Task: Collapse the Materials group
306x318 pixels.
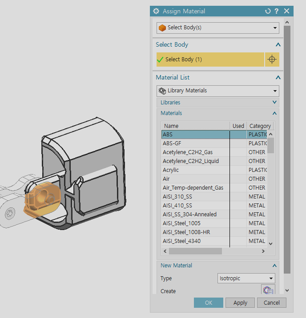Action: pos(274,113)
